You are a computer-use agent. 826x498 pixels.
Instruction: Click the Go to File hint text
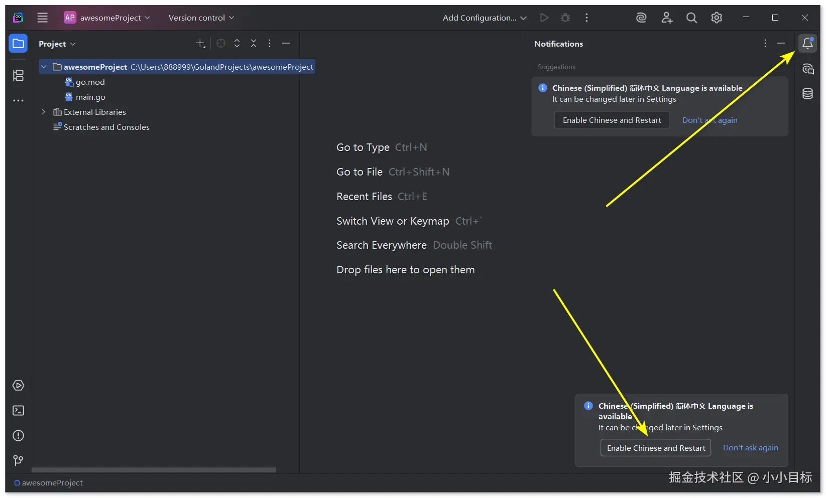(x=360, y=172)
